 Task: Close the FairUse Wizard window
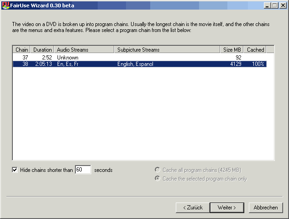click(x=283, y=5)
